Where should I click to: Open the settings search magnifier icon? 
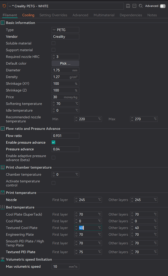[141, 6]
